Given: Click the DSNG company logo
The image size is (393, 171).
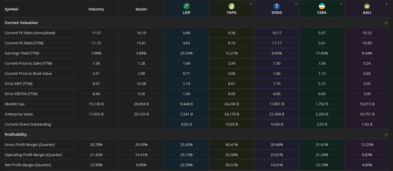Looking at the screenshot, I should 276,6.
